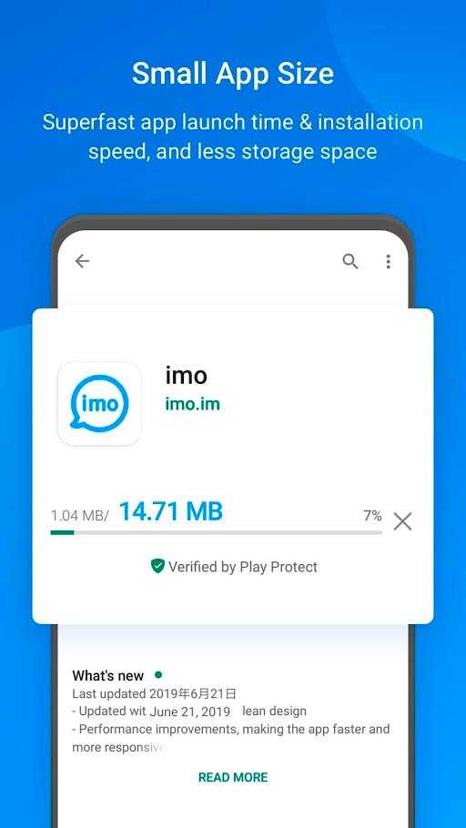Tap READ MORE to expand notes
466x828 pixels.
pos(233,777)
